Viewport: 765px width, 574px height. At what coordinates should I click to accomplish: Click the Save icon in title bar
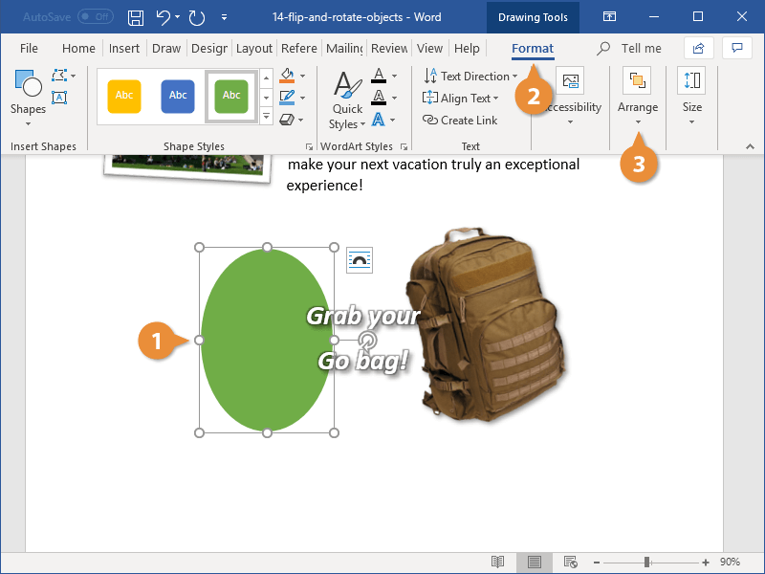coord(135,17)
